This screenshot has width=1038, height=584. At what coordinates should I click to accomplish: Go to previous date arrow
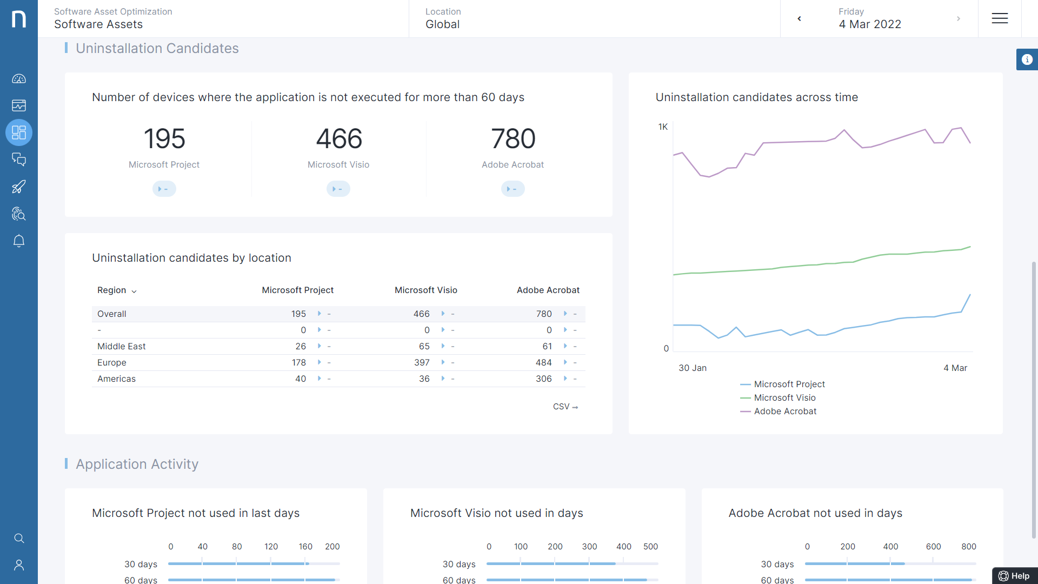coord(799,19)
